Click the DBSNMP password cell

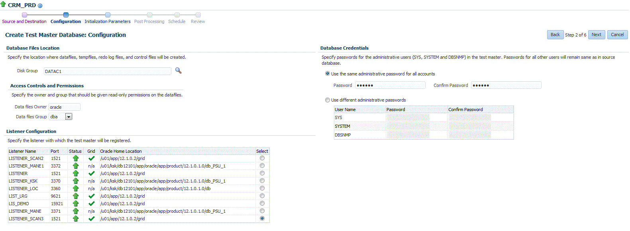(x=408, y=135)
